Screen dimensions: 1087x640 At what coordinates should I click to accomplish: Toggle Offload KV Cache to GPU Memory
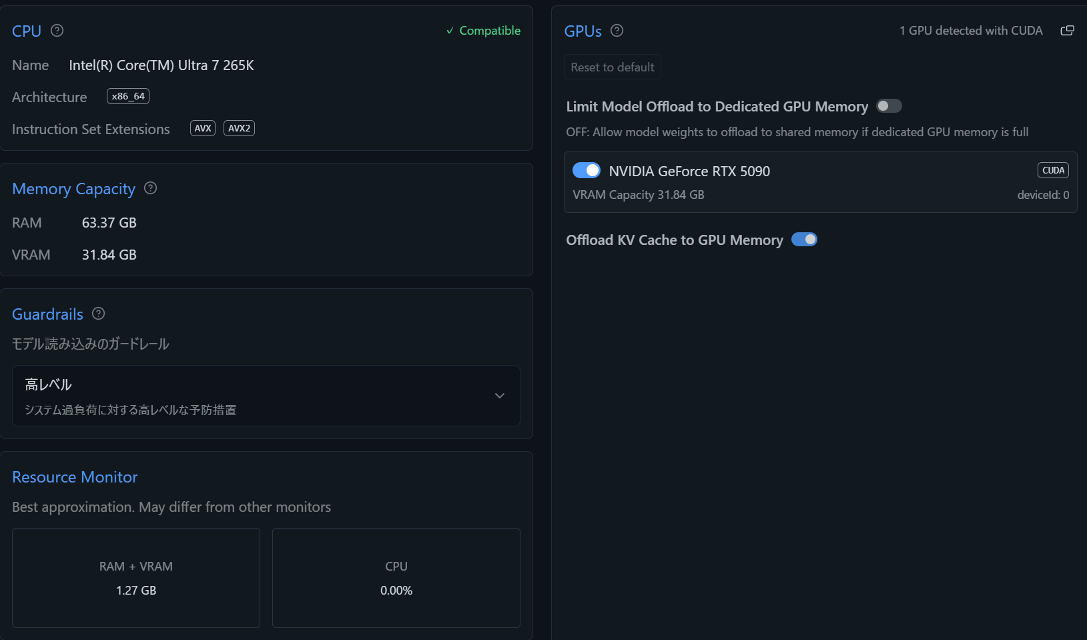(804, 240)
